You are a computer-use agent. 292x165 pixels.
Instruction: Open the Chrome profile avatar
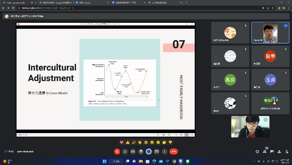point(284,8)
